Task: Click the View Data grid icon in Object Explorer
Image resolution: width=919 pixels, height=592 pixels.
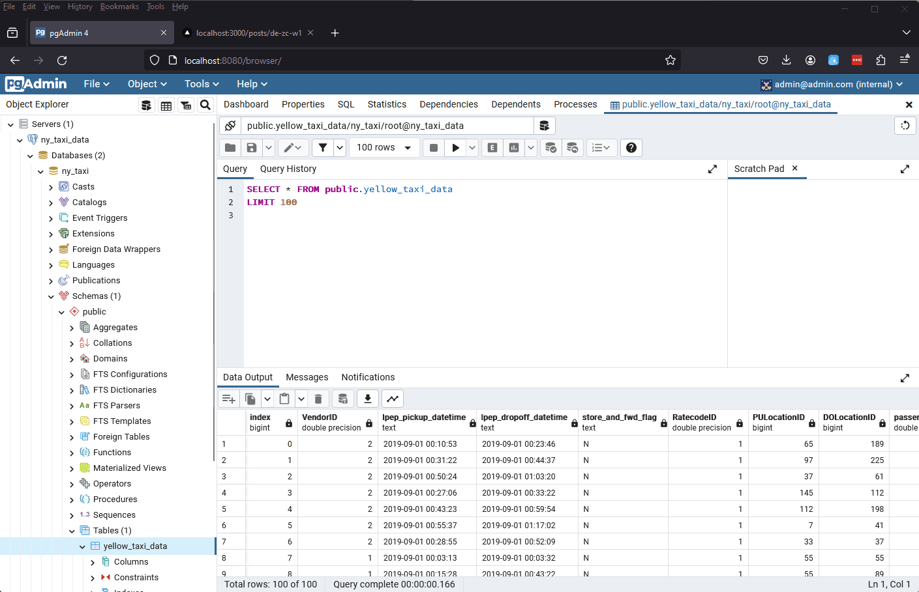Action: coord(166,106)
